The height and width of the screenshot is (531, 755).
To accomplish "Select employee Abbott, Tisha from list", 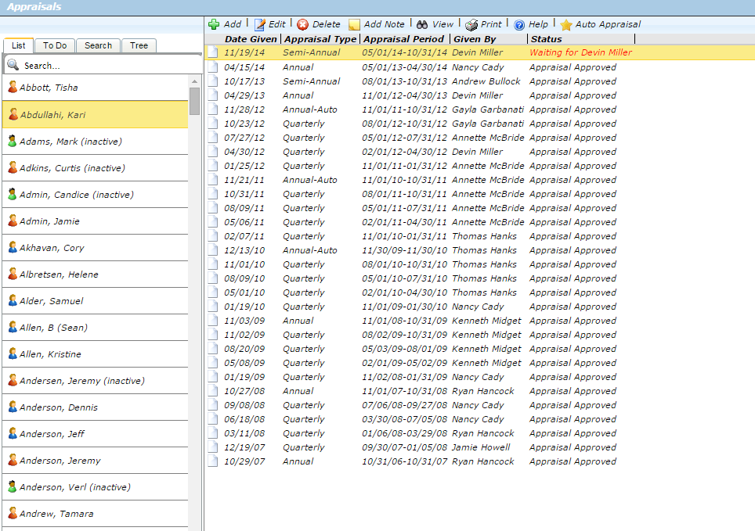I will pyautogui.click(x=49, y=88).
